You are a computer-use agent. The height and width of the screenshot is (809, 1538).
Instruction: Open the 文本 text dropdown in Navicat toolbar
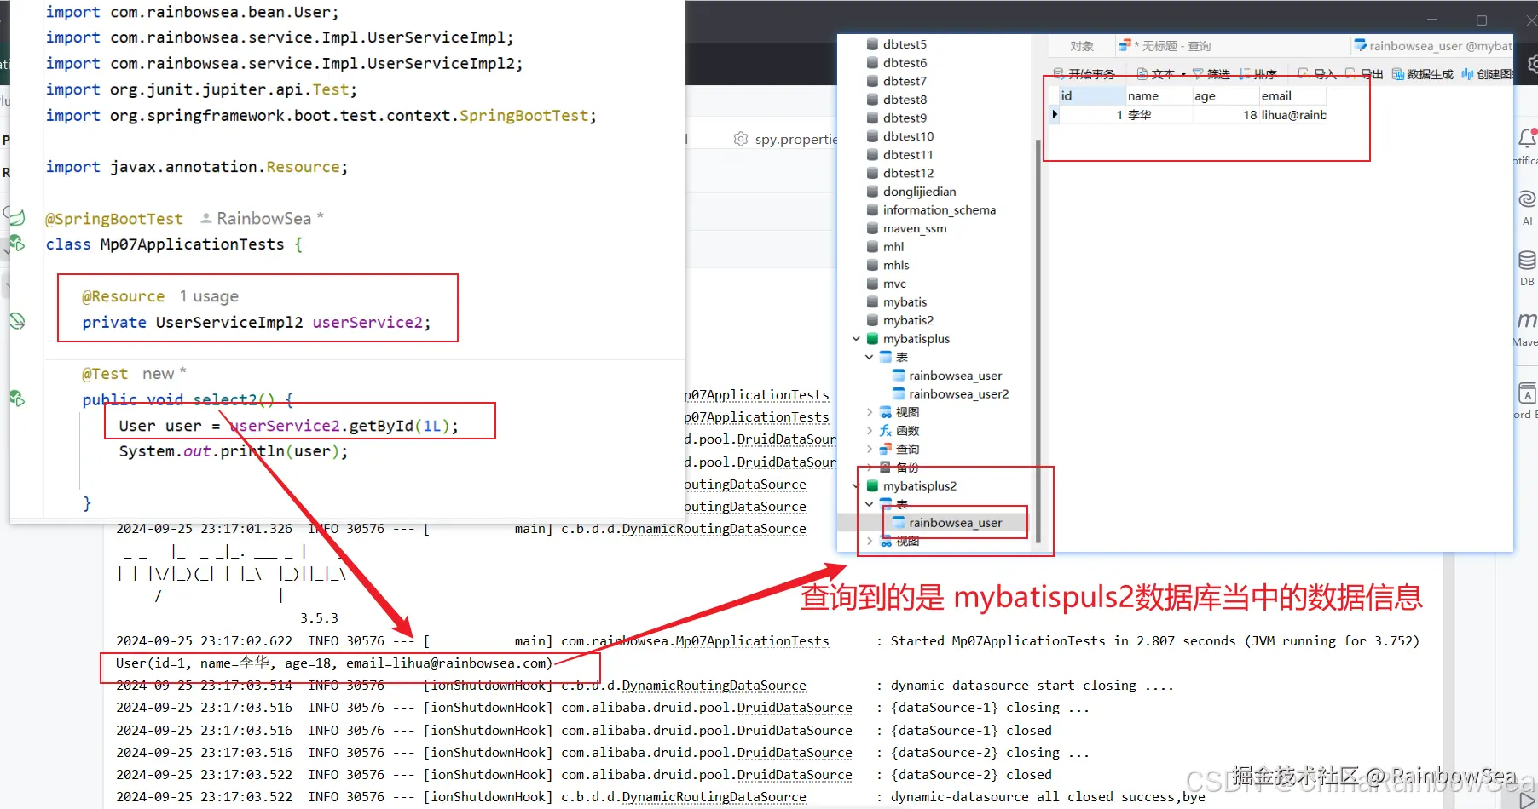(1161, 74)
